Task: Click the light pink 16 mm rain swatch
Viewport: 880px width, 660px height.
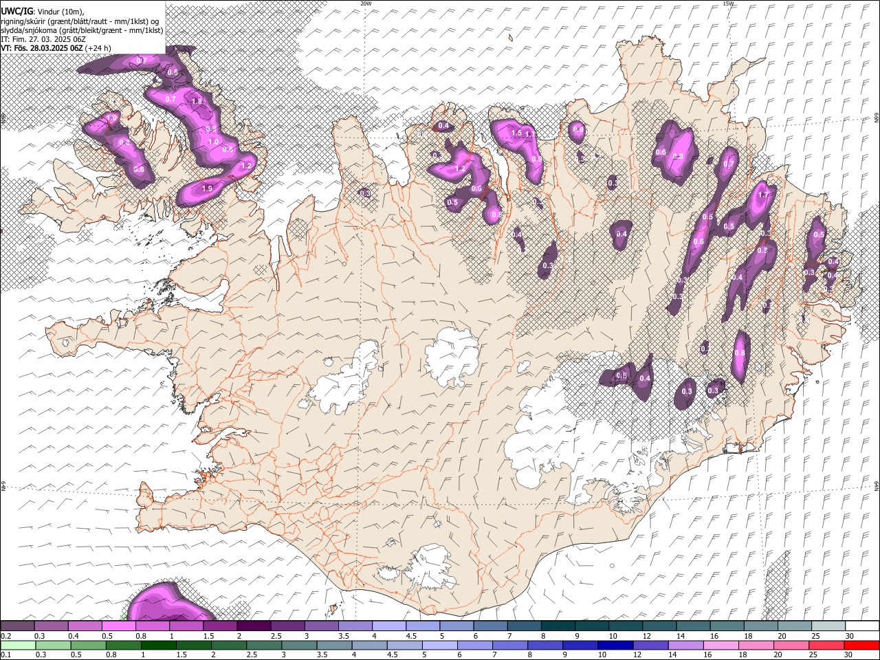Action: click(720, 646)
